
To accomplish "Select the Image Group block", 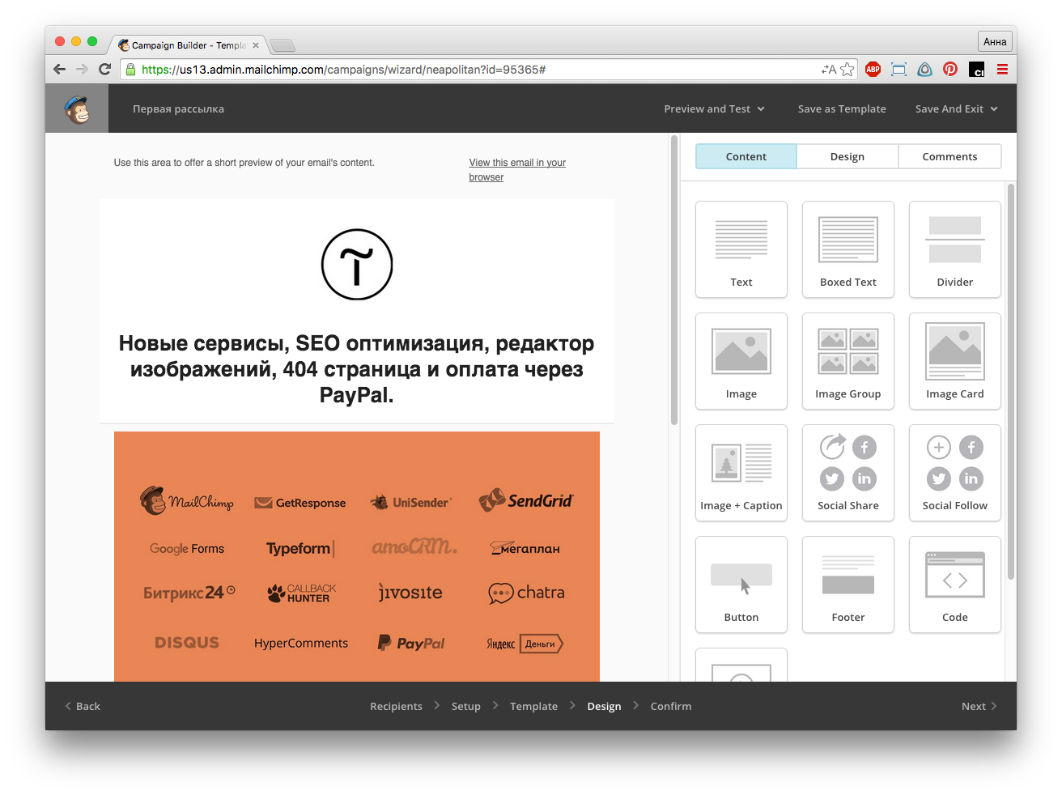I will (x=847, y=360).
